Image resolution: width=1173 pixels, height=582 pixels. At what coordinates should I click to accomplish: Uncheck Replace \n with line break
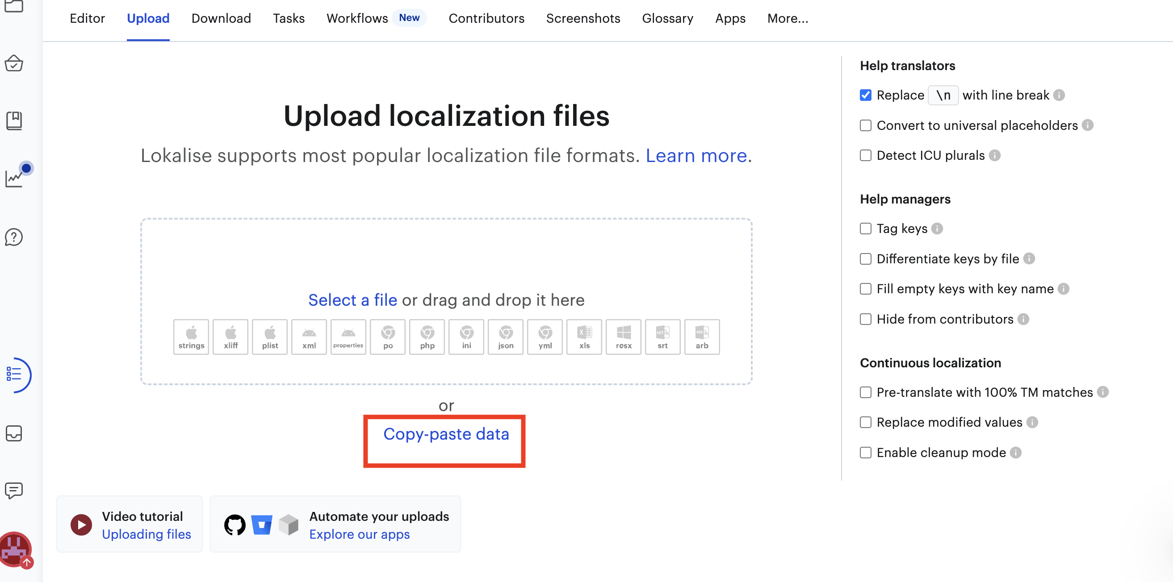[866, 95]
